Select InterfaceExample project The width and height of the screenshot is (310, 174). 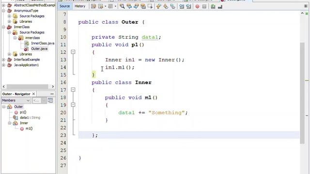tap(27, 59)
